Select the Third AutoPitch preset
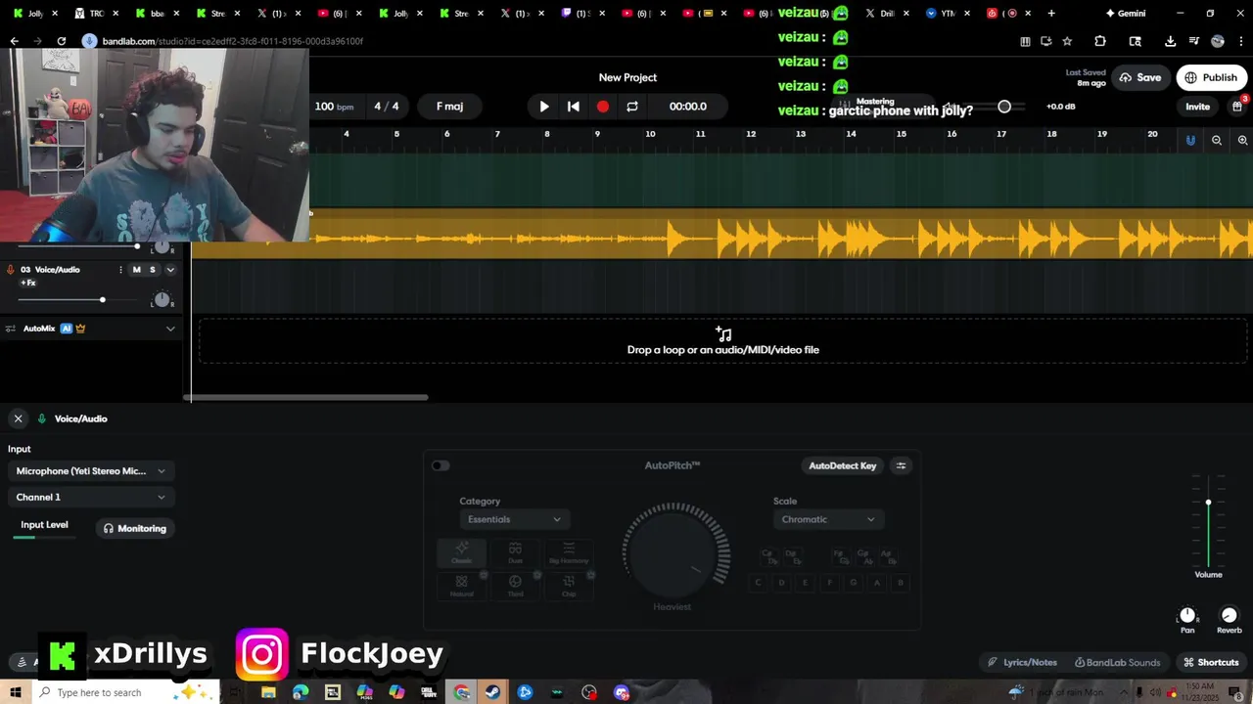The height and width of the screenshot is (704, 1253). point(515,586)
